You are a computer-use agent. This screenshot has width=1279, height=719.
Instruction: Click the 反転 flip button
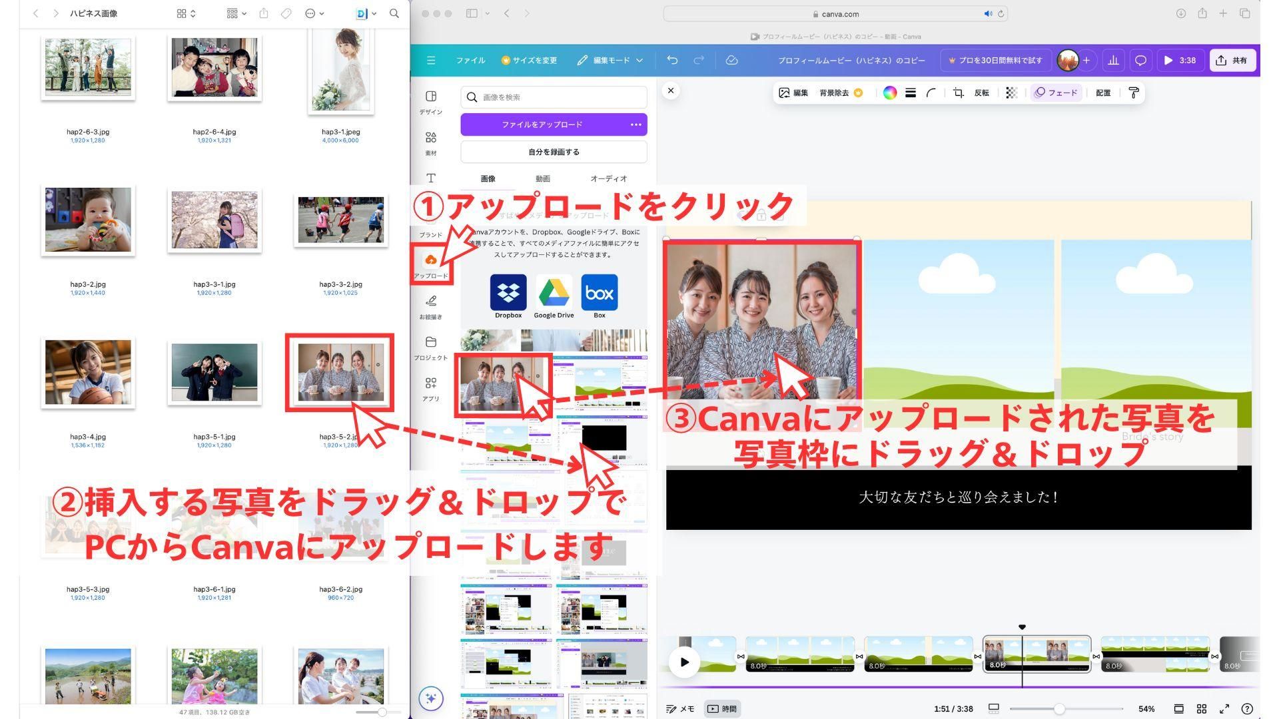981,93
